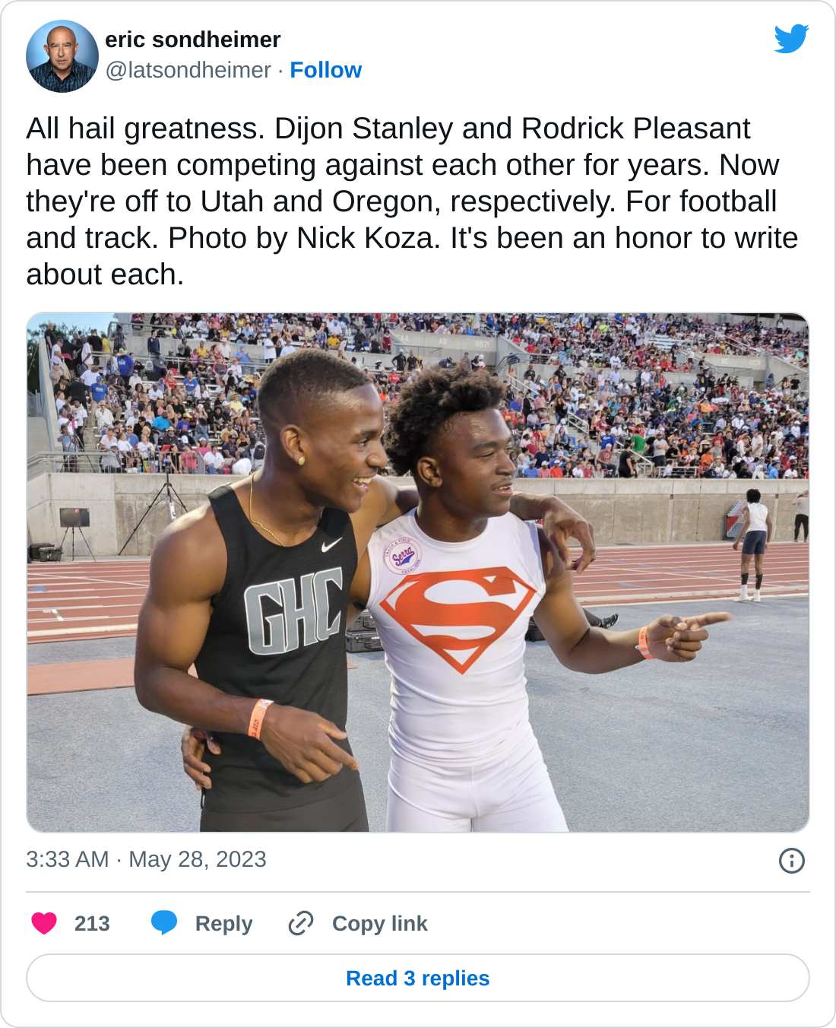Click the Reply label
The image size is (836, 1028).
[223, 923]
